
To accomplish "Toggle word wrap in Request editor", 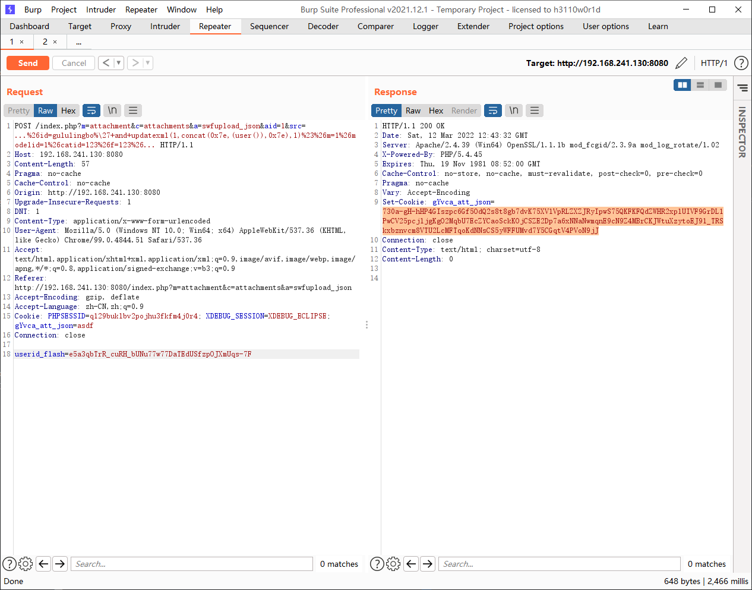I will tap(91, 111).
